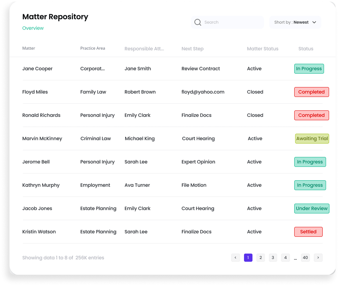
Task: Click the search magnifier icon
Action: click(198, 22)
